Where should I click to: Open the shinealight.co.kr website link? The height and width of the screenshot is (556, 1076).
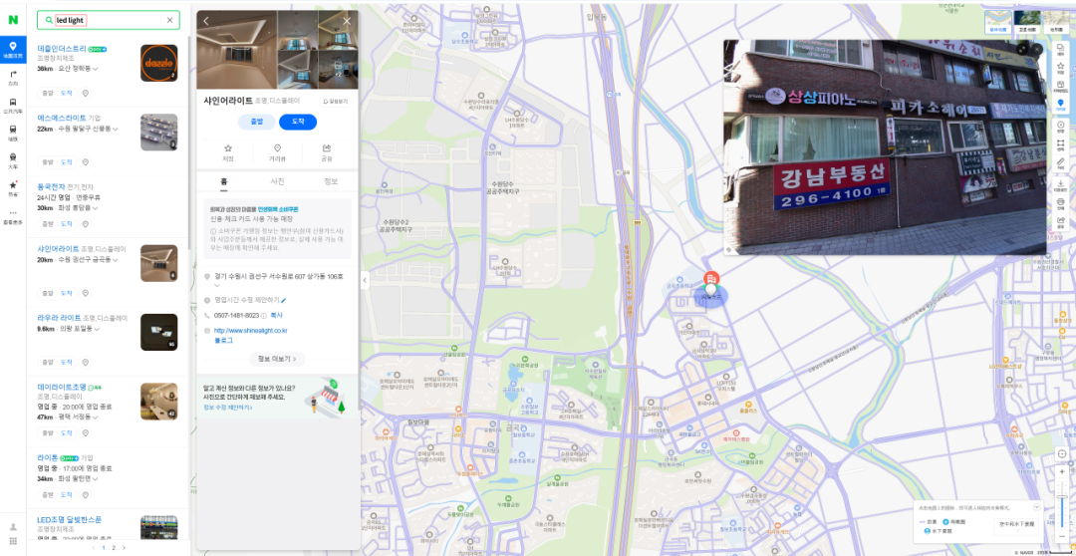tap(250, 330)
